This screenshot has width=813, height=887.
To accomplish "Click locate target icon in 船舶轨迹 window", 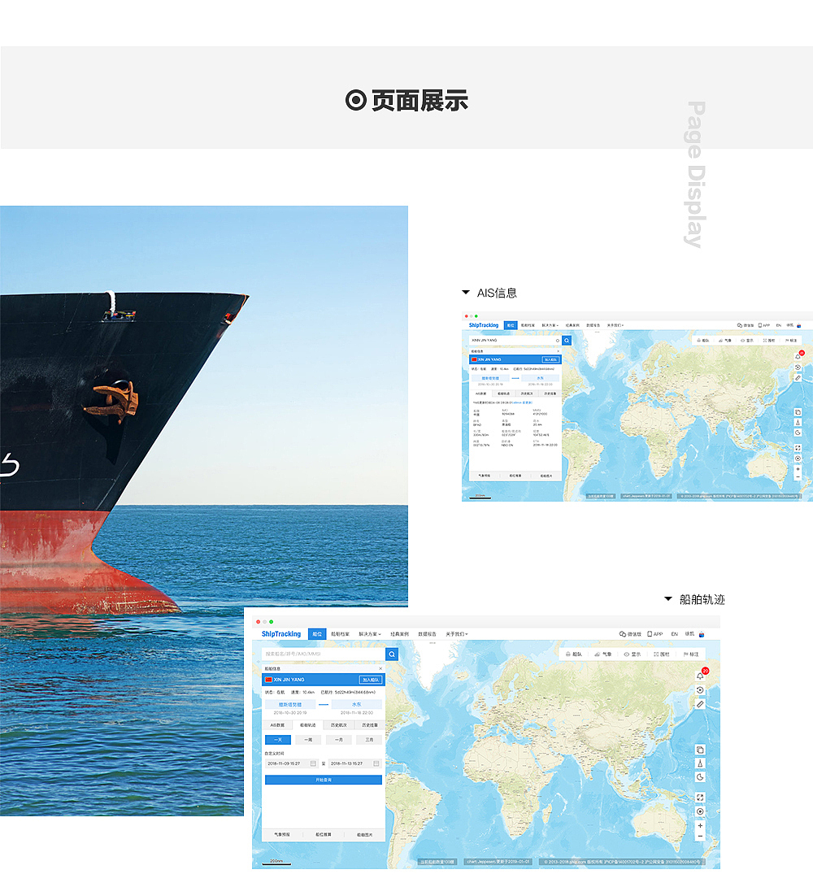I will click(700, 811).
